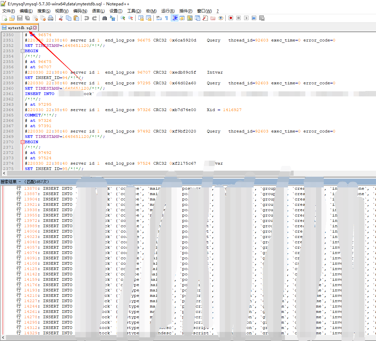The height and width of the screenshot is (341, 376).
Task: Toggle the Word Wrap toolbar button
Action: [x=159, y=18]
